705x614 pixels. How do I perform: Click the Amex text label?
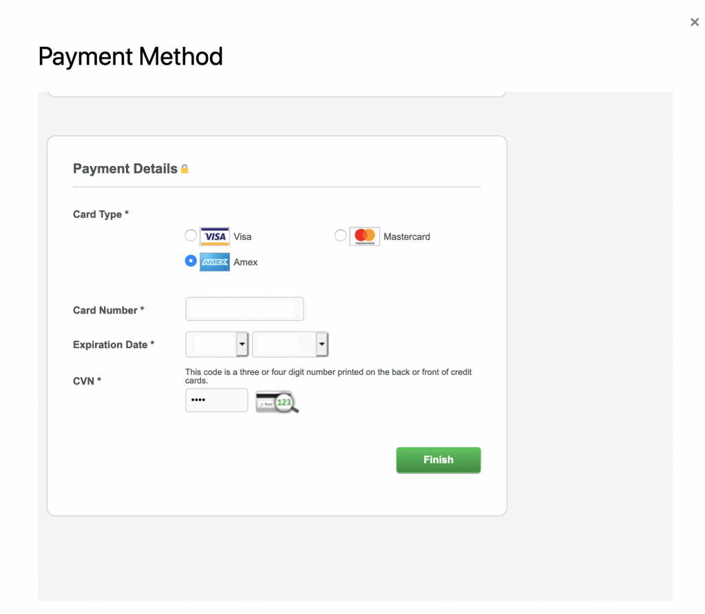click(x=246, y=262)
